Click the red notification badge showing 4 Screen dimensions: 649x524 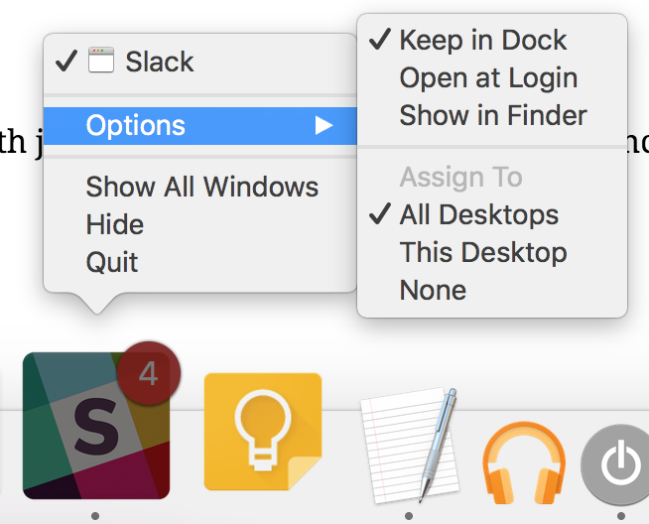point(149,373)
